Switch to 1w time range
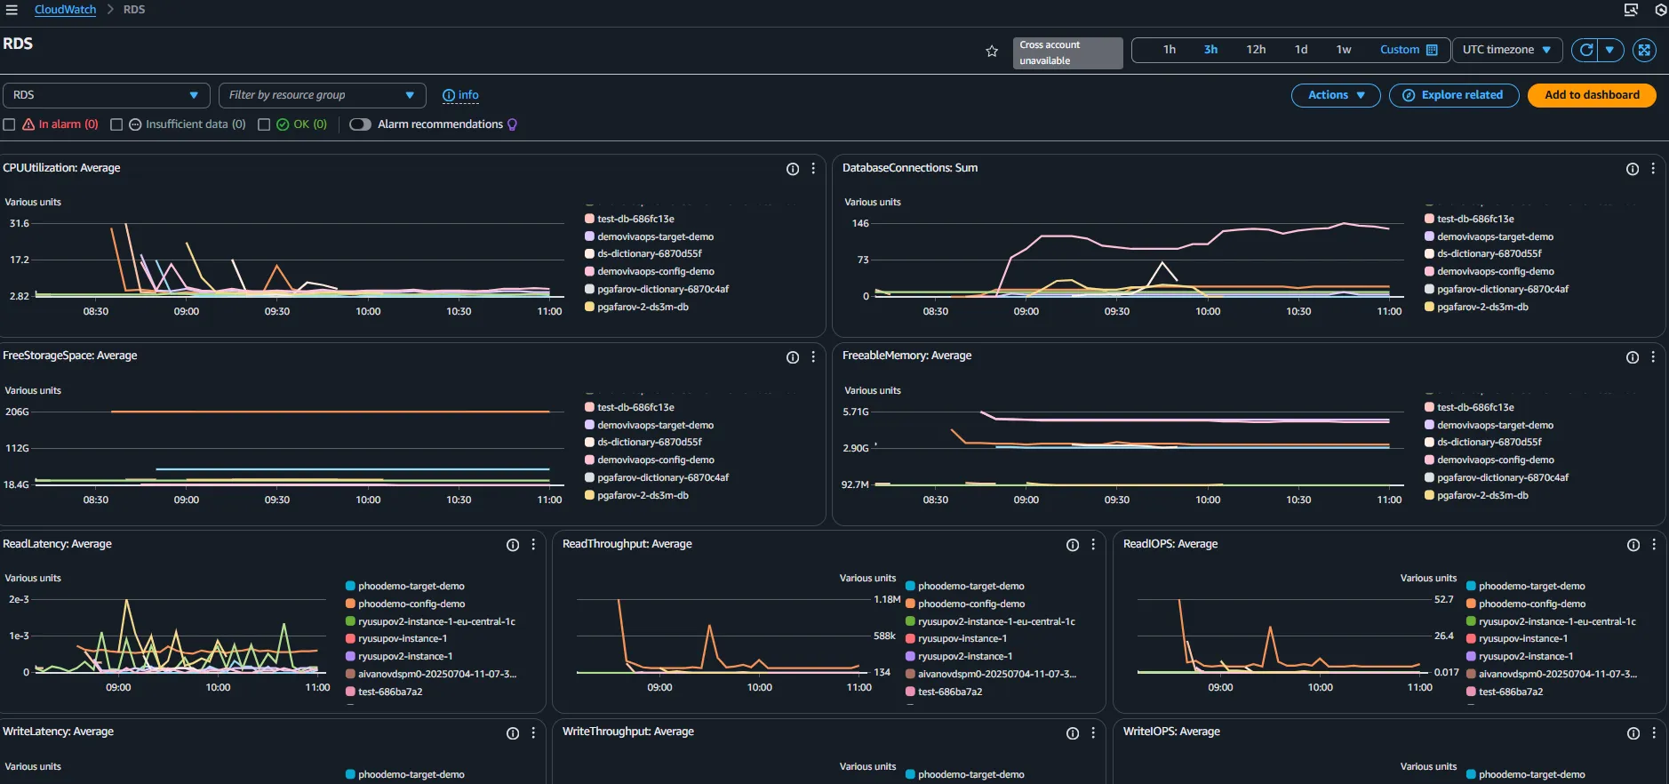Screen dimensions: 1669x784 click(x=1343, y=50)
